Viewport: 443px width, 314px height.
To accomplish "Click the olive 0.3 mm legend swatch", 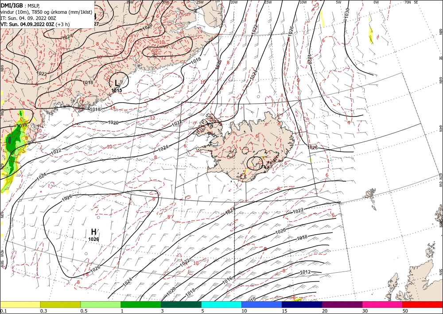I will tap(60, 304).
